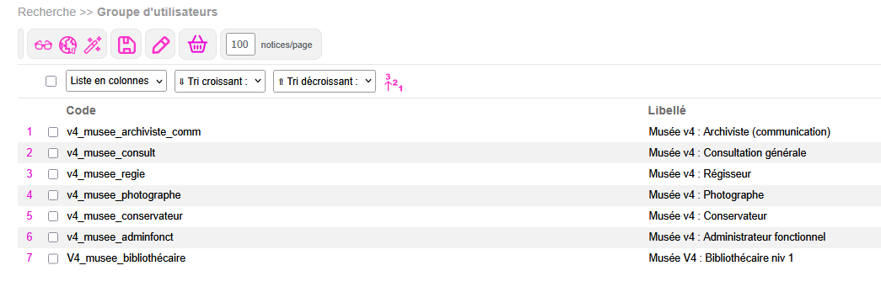Select the V4_musee_bibliothécaire row checkbox
881x308 pixels.
pos(53,258)
